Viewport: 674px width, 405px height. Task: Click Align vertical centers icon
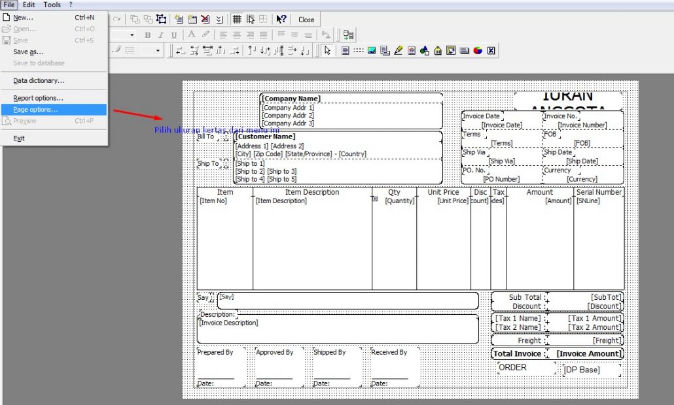265,51
